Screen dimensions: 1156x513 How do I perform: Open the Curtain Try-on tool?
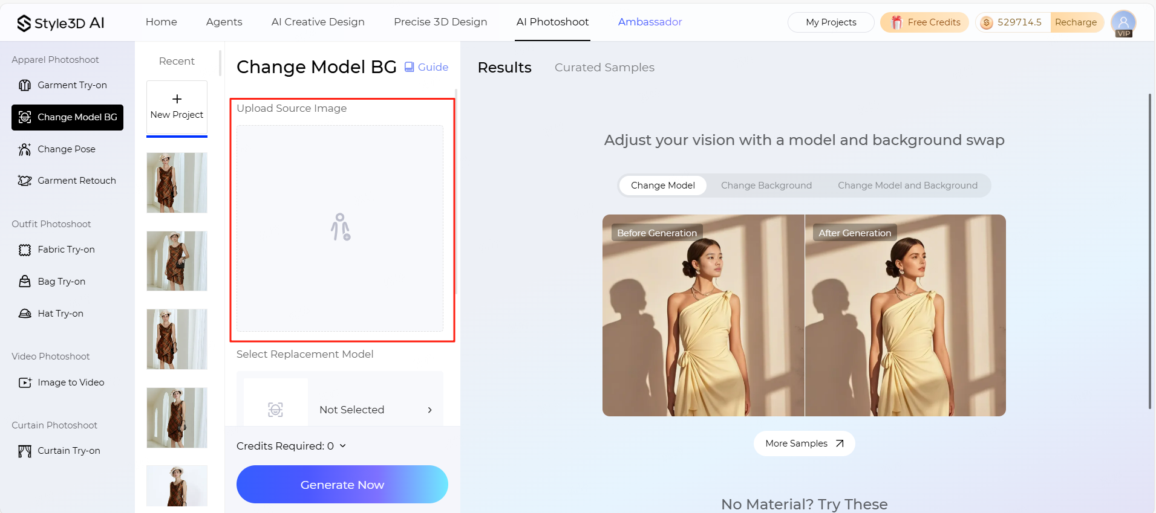(67, 450)
